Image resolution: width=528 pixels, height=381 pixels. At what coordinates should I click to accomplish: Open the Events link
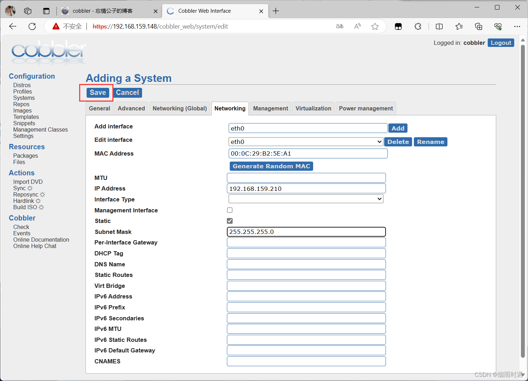(22, 234)
